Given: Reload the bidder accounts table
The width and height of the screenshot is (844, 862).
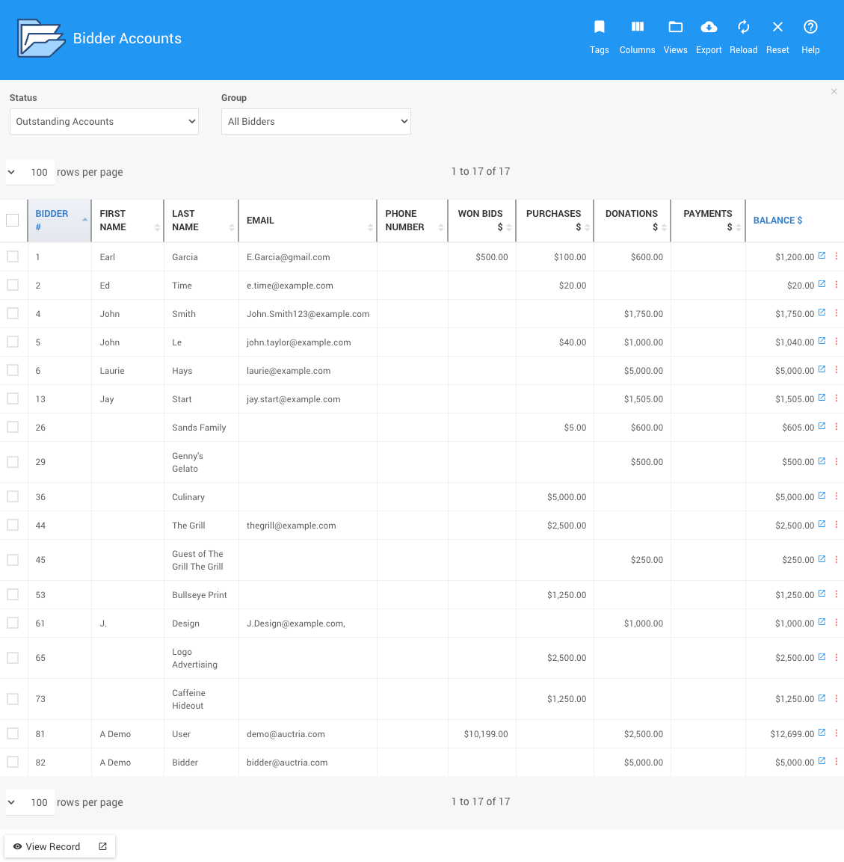Looking at the screenshot, I should click(743, 28).
